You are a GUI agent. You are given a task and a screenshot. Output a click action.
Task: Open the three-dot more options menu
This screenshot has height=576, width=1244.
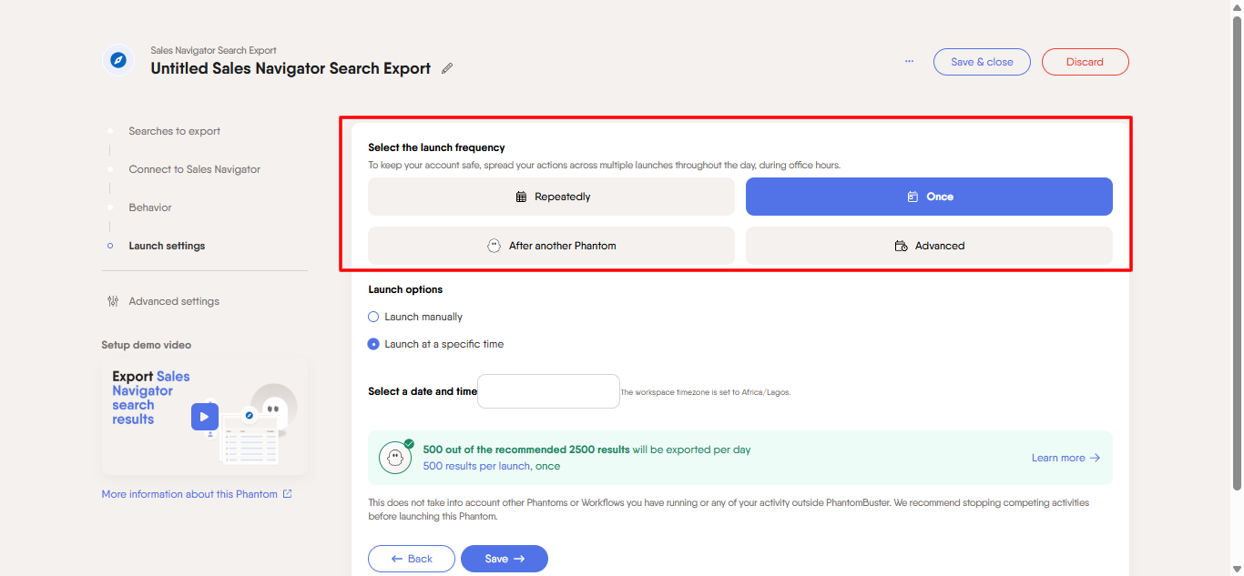[909, 62]
